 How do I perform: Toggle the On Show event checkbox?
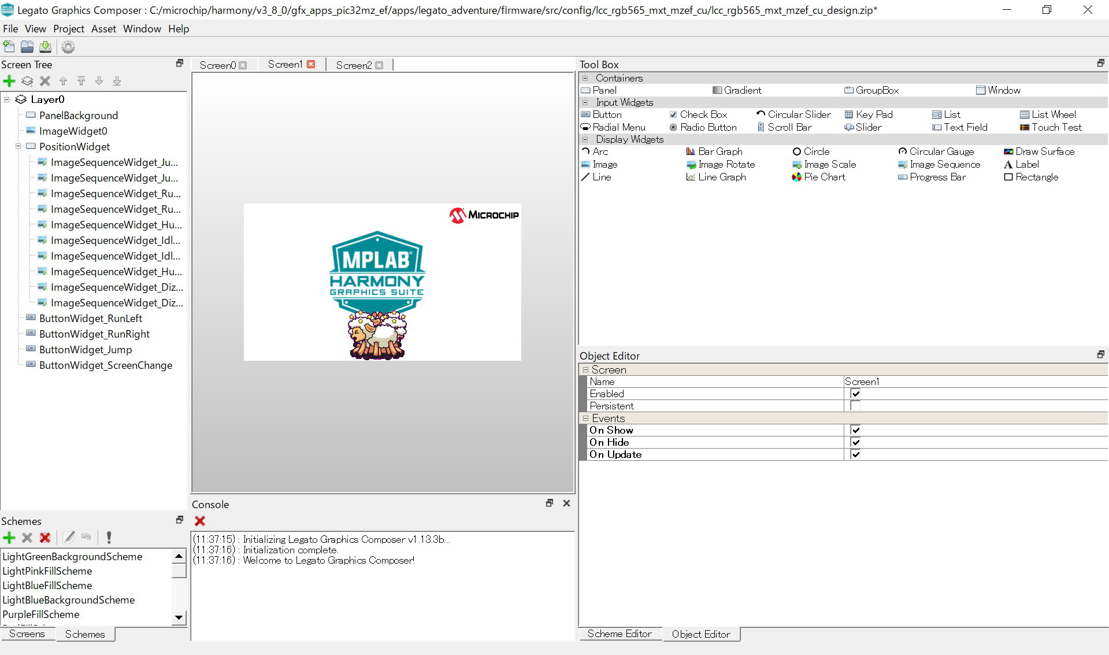tap(855, 430)
